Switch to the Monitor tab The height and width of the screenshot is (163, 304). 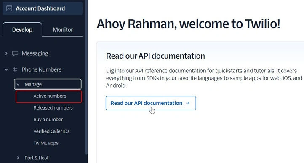tap(63, 29)
